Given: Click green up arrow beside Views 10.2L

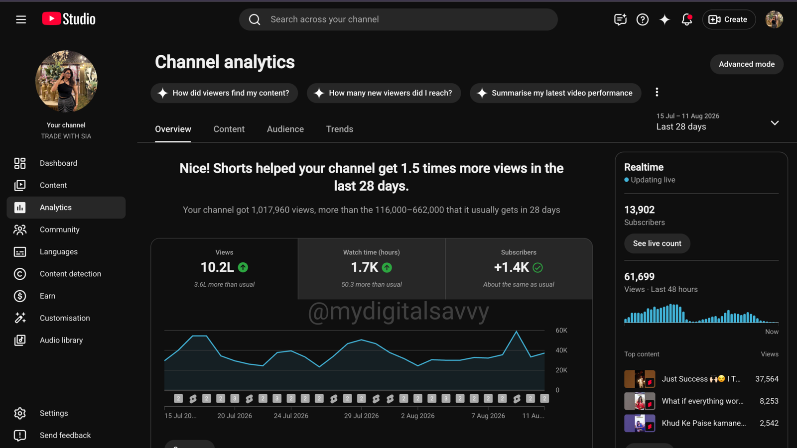Looking at the screenshot, I should 243,267.
